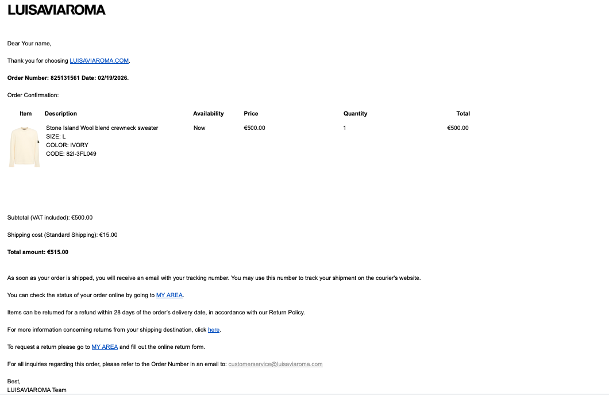Click the 'Availability' column header
Viewport: 609px width, 396px height.
[x=208, y=114]
